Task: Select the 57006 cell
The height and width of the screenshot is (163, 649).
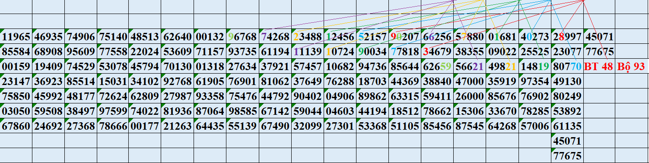Action: tap(534, 126)
